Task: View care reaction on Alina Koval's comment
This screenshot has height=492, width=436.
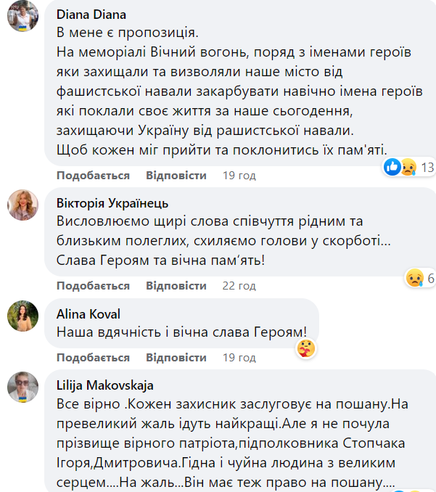Action: [306, 349]
